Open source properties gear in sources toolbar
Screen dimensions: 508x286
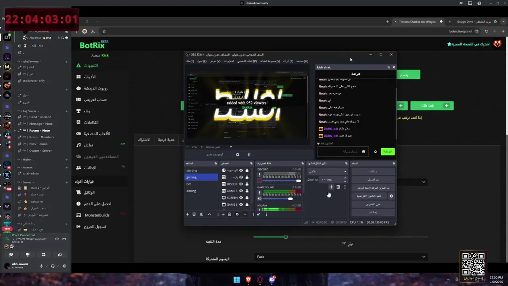(237, 214)
